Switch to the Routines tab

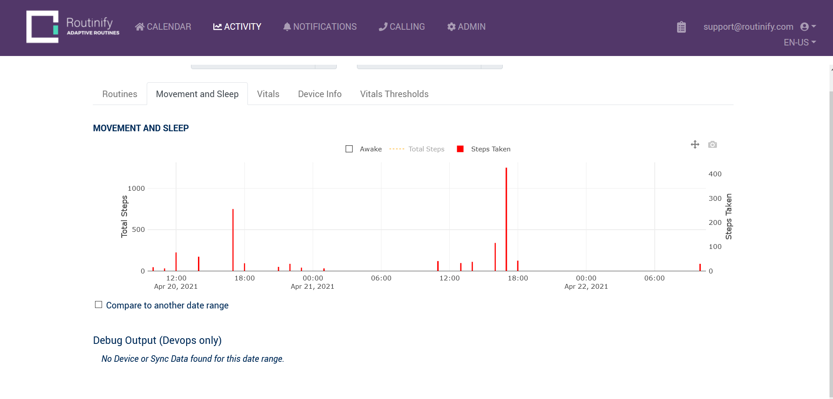[120, 94]
